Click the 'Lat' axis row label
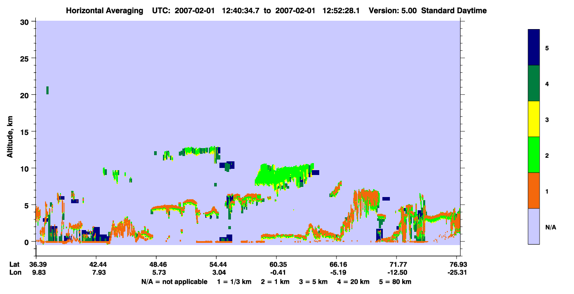Viewport: 574px width, 294px height. pyautogui.click(x=15, y=264)
